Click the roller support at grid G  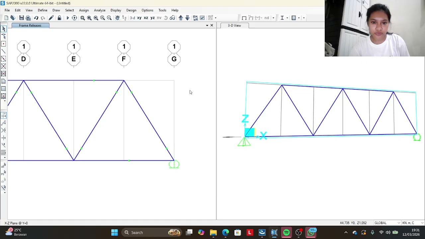click(174, 164)
